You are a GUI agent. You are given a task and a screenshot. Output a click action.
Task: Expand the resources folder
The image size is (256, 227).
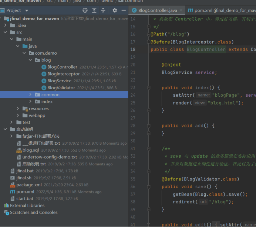click(x=18, y=109)
